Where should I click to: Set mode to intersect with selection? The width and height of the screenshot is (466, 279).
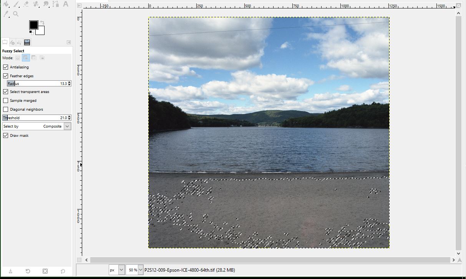click(x=42, y=58)
